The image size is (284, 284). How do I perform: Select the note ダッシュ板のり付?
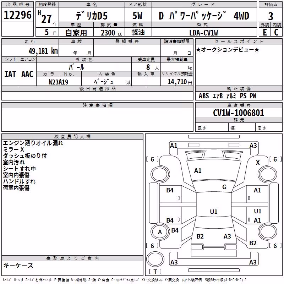coord(25,156)
